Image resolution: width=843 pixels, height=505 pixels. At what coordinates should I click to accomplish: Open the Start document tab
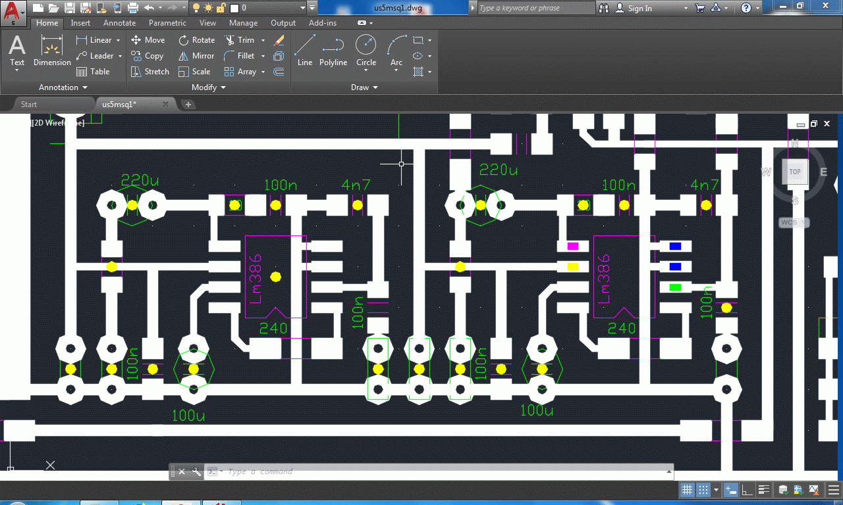point(29,105)
